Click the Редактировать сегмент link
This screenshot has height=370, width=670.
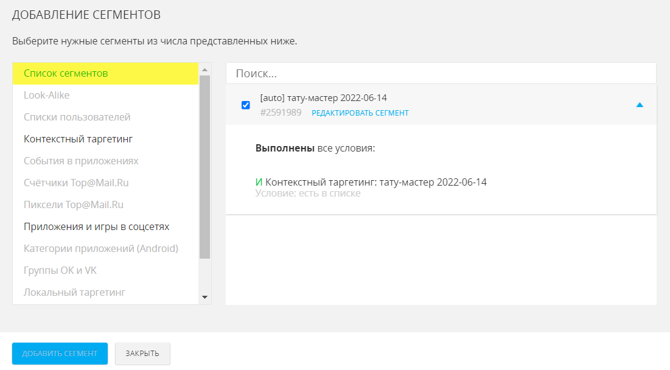[360, 113]
